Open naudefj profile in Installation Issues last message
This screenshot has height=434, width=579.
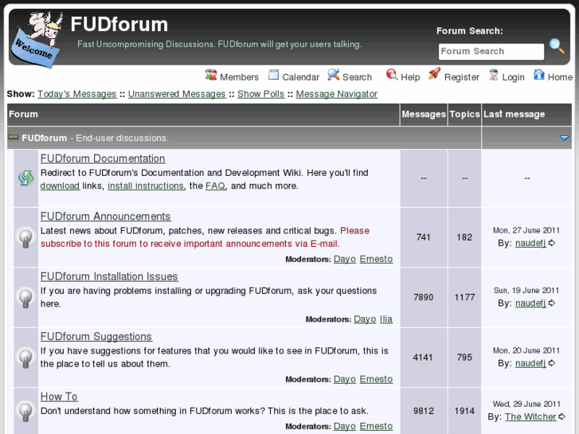point(530,303)
